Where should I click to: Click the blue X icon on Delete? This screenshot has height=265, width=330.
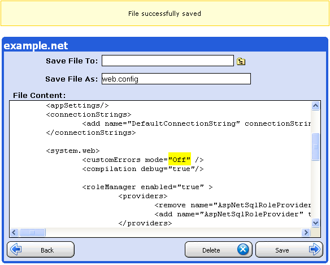243,250
